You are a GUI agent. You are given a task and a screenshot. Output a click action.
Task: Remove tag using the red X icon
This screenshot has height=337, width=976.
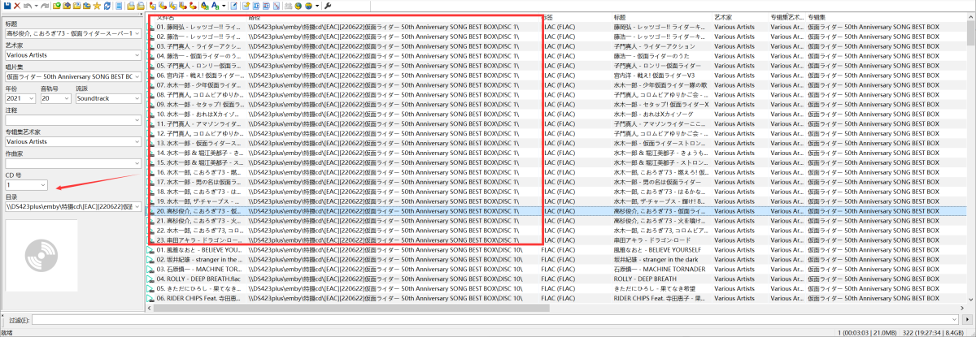[17, 6]
